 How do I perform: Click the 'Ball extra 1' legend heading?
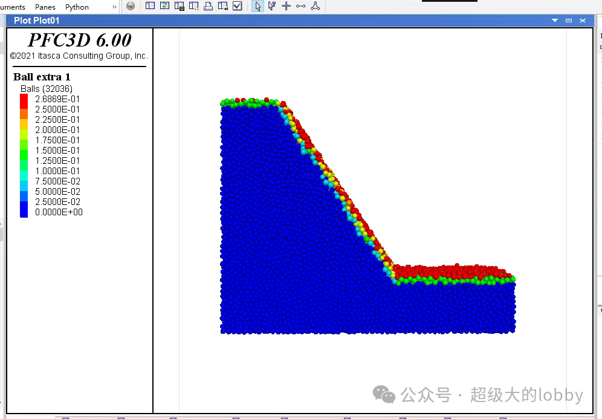point(42,77)
